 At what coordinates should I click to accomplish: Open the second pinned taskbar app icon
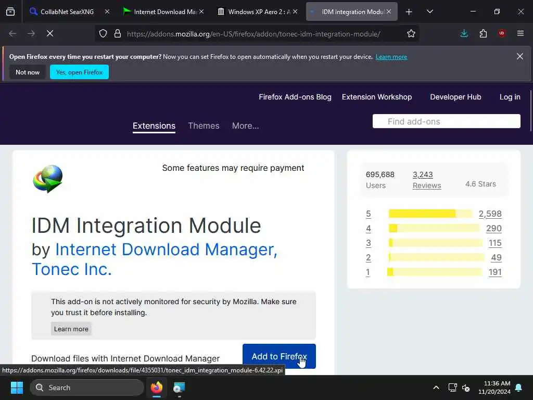(179, 387)
